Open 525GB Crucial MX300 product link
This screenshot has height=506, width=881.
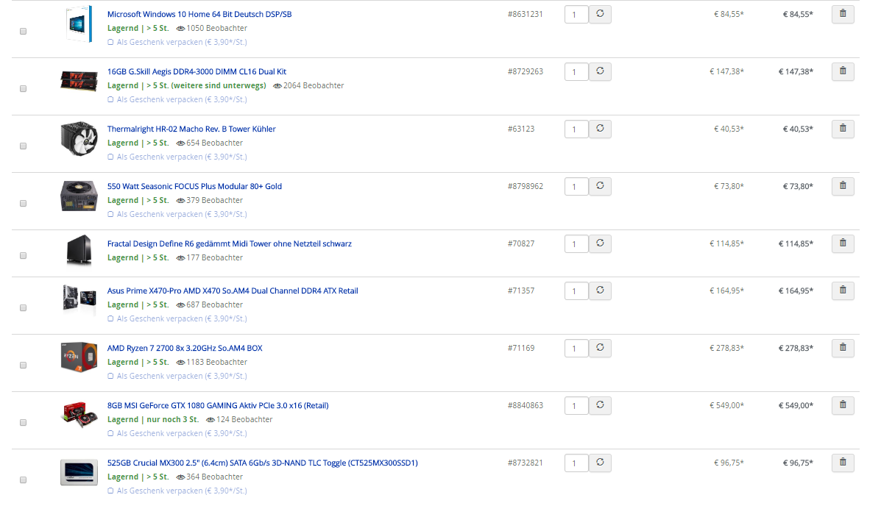[263, 462]
